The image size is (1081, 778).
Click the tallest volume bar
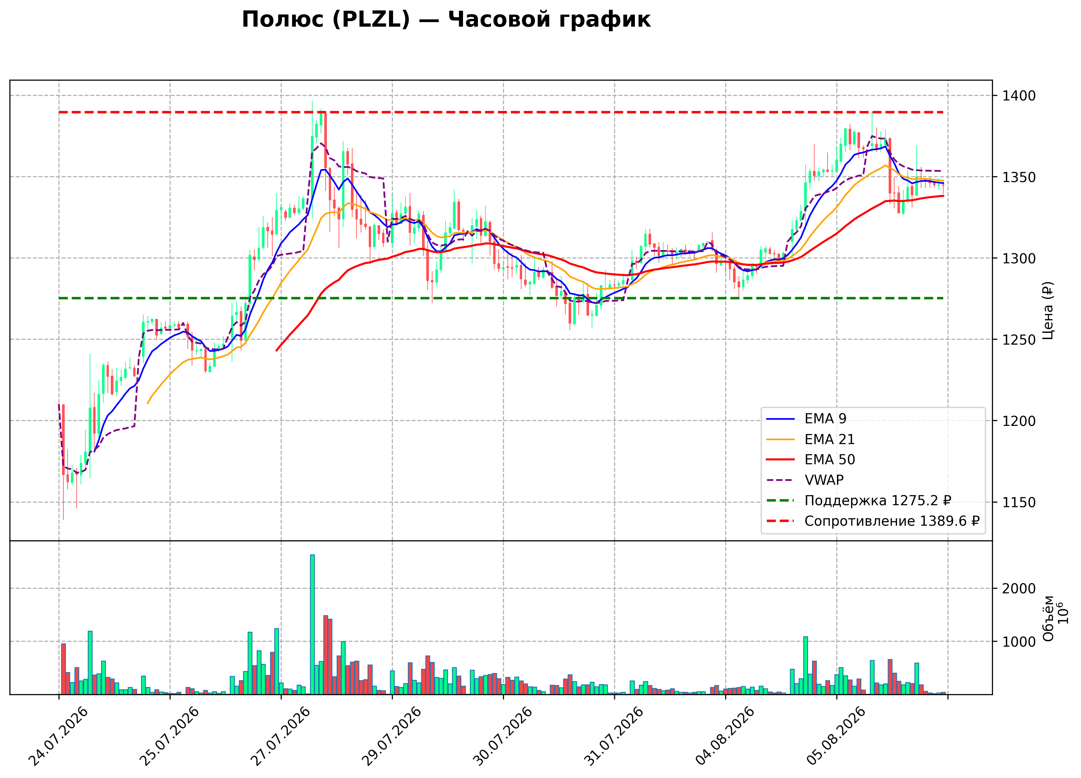(x=312, y=625)
